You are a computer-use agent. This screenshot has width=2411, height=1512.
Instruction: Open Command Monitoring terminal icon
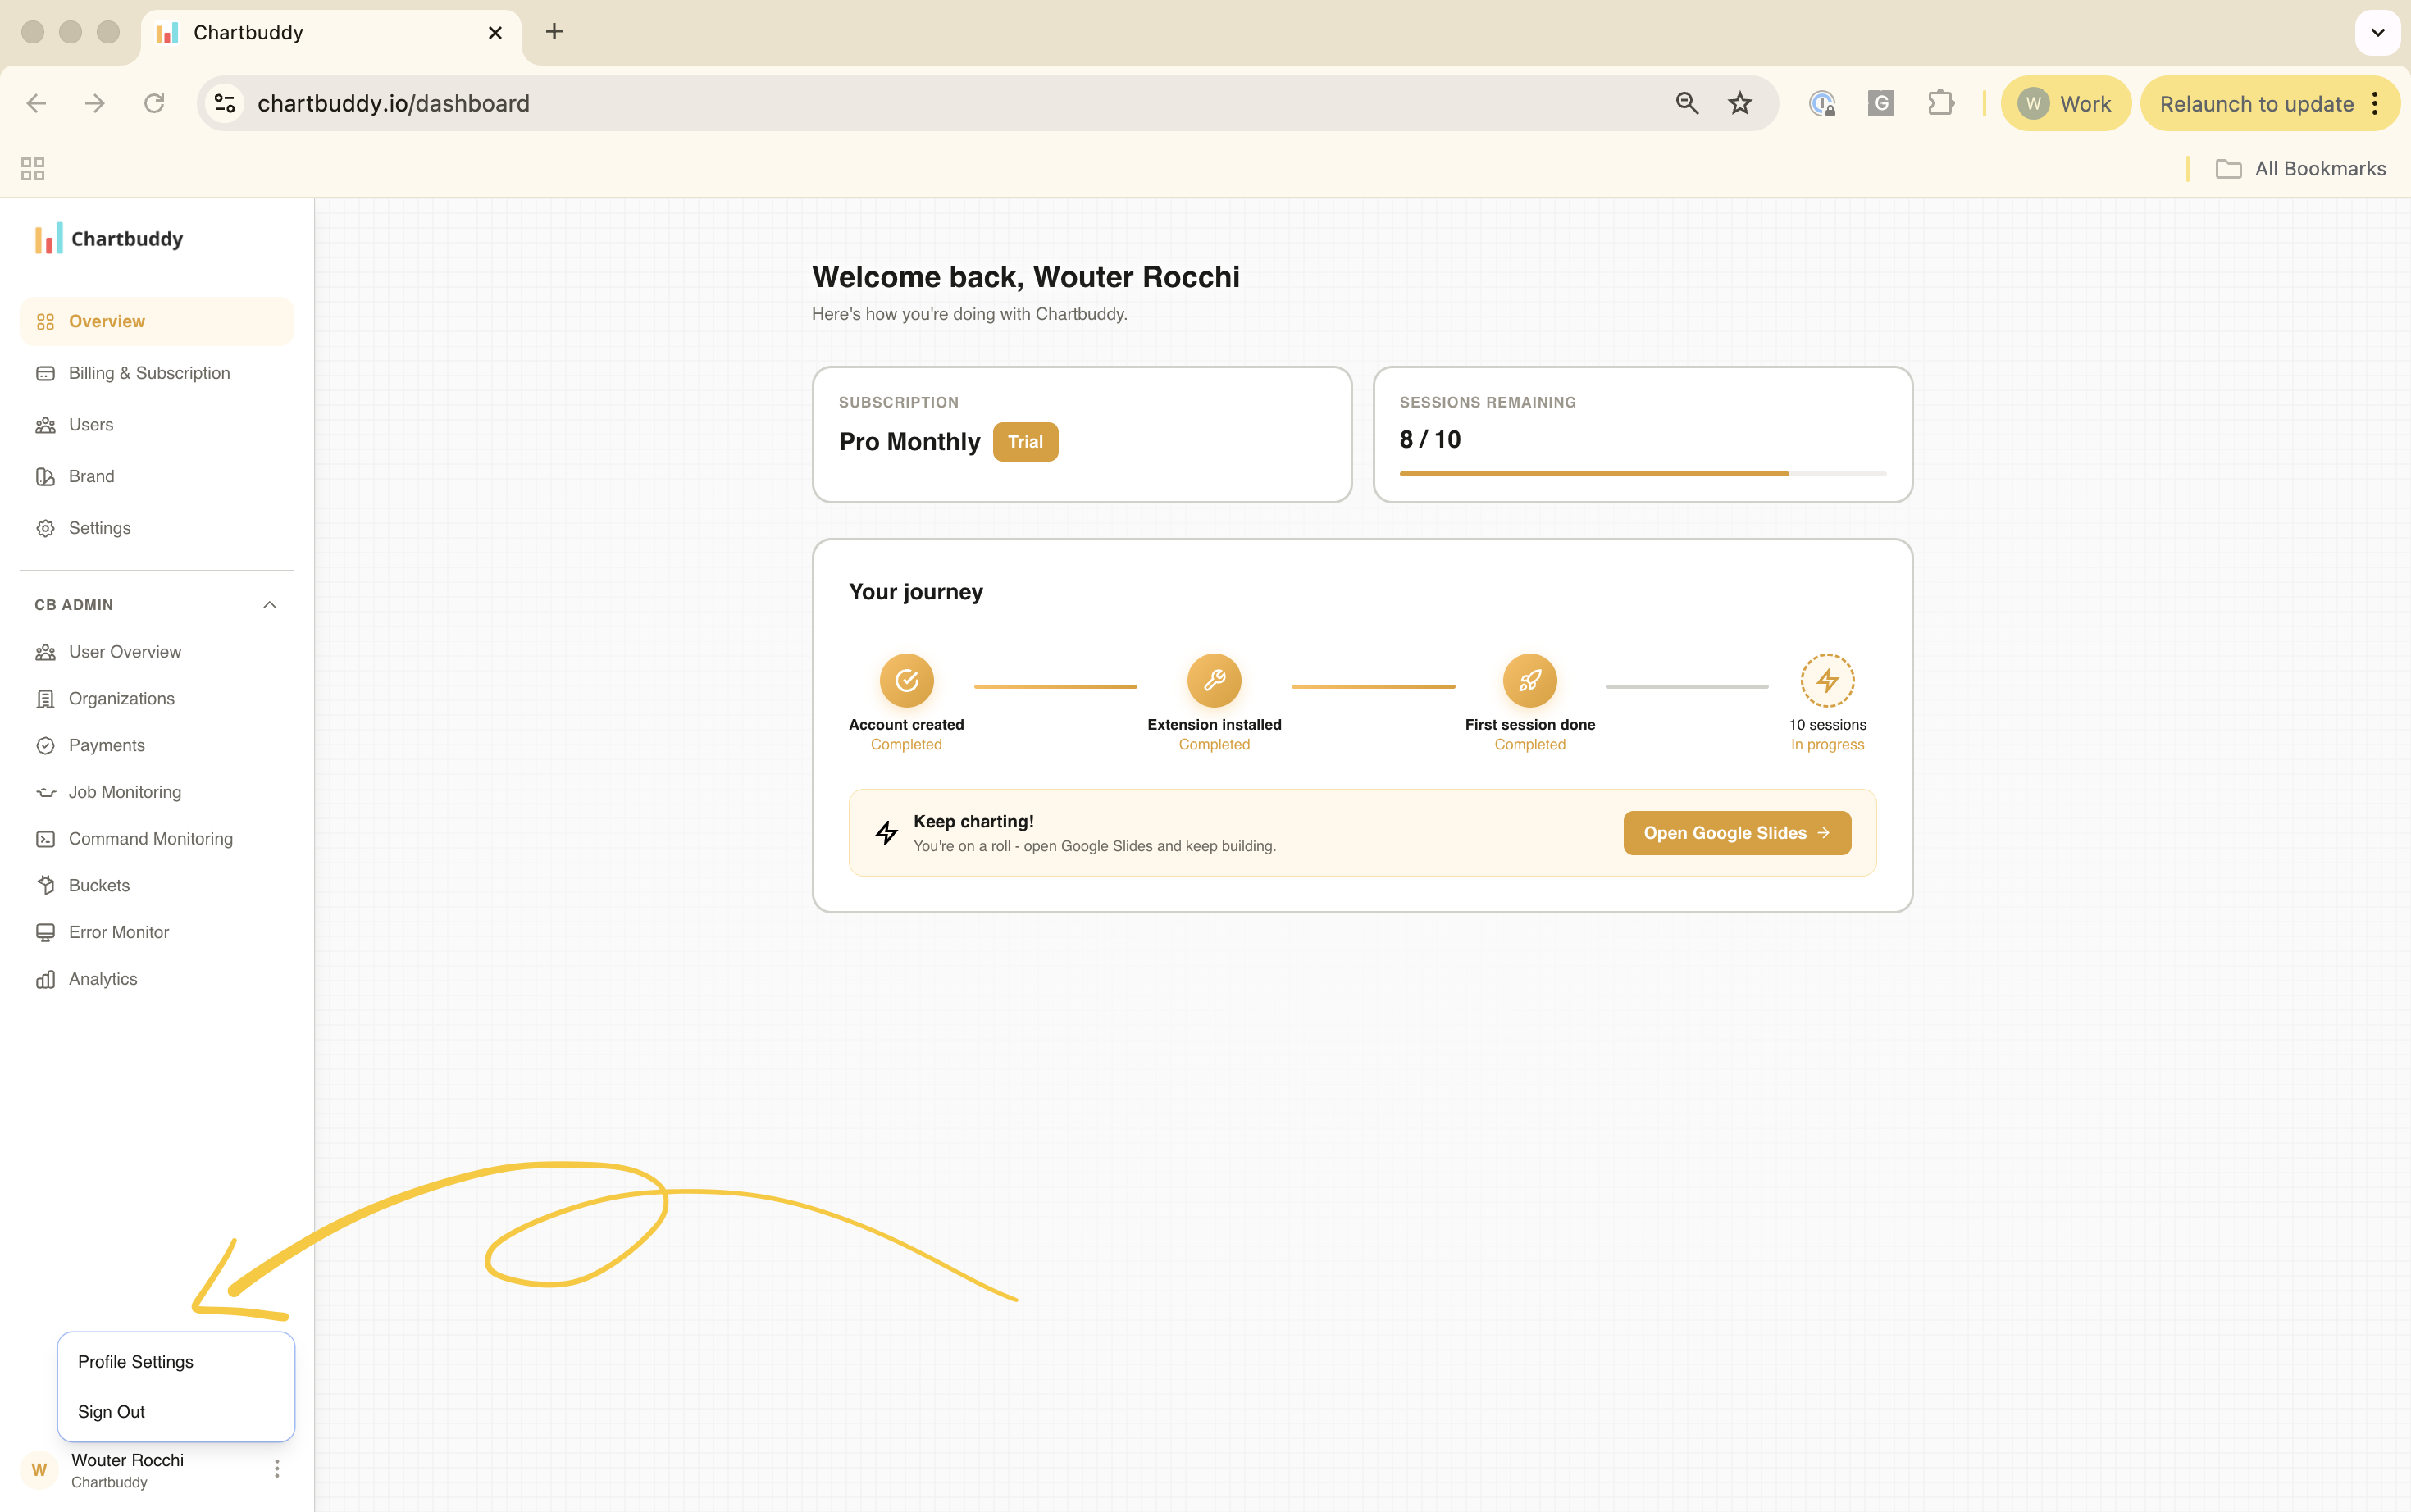click(46, 838)
